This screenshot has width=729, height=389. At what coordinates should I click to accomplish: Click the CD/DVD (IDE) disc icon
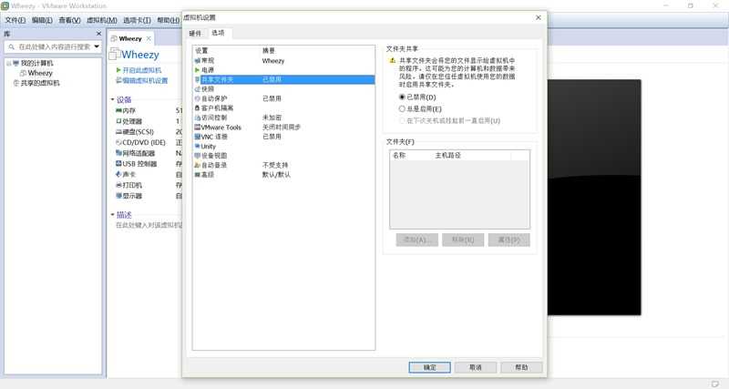tap(118, 143)
